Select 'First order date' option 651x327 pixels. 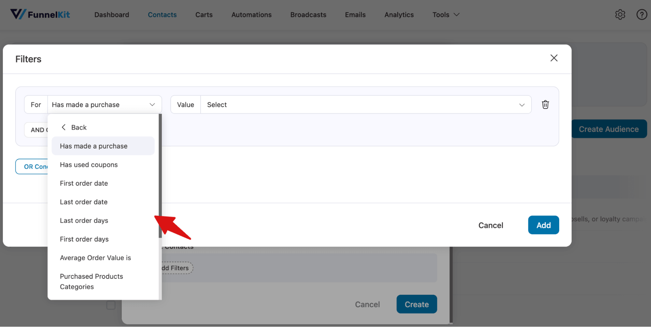[x=103, y=183]
